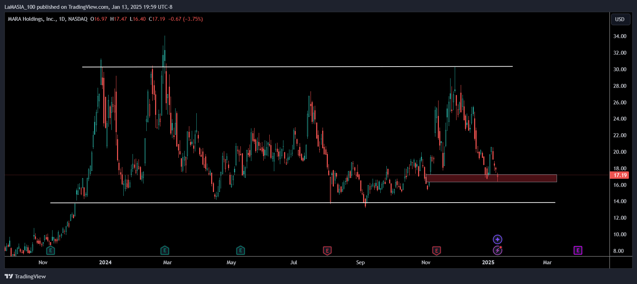Click the 34.00 price scale label

coord(620,36)
